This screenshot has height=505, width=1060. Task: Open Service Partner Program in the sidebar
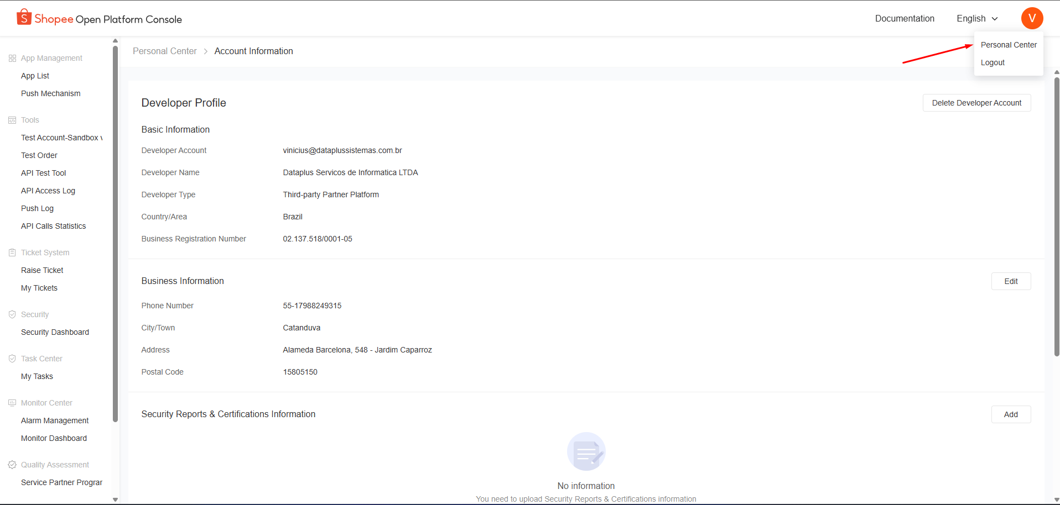(61, 482)
